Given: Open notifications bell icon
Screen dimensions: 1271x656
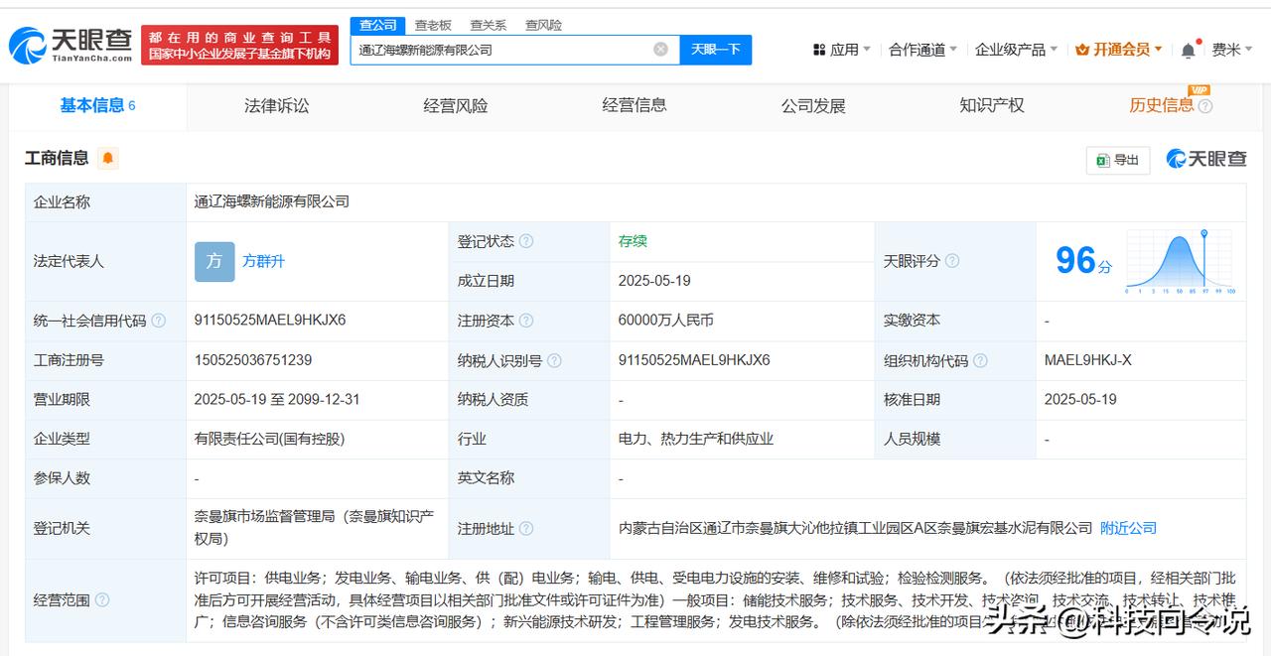Looking at the screenshot, I should pos(1189,51).
